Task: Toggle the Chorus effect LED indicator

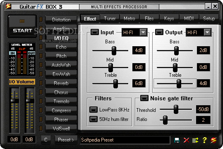Action: (x=41, y=92)
